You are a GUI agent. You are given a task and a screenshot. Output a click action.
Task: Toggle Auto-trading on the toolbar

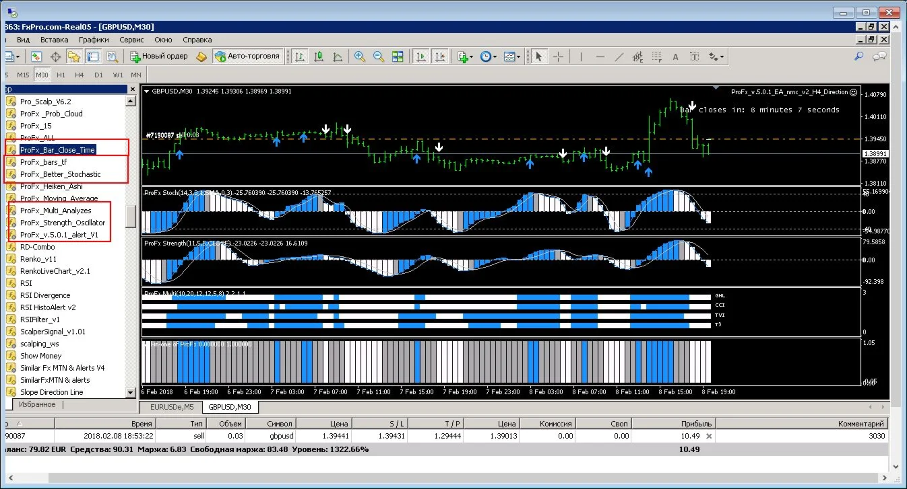(x=247, y=57)
